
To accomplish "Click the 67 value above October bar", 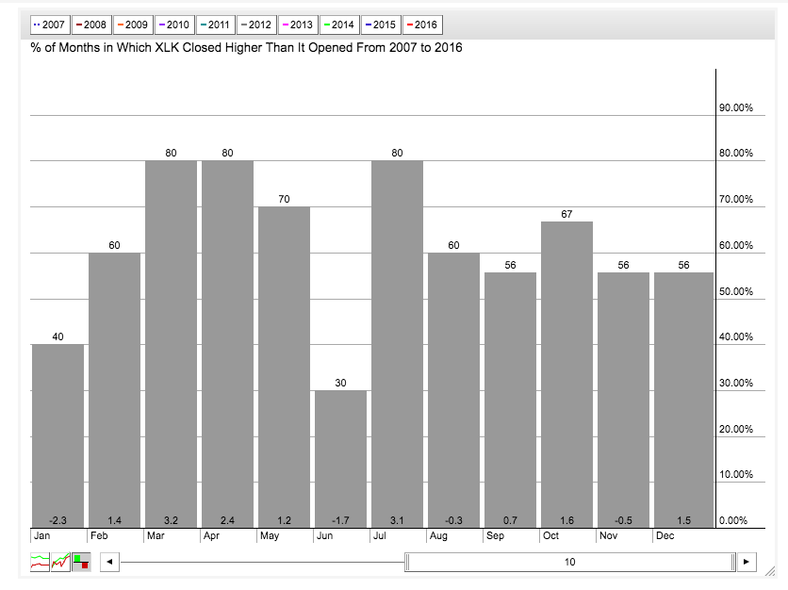I will tap(566, 214).
